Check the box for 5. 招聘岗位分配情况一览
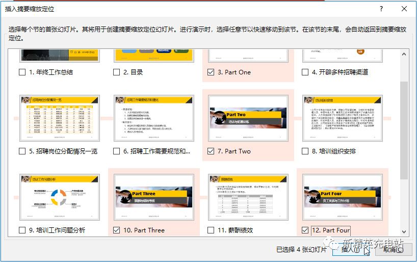 point(22,151)
